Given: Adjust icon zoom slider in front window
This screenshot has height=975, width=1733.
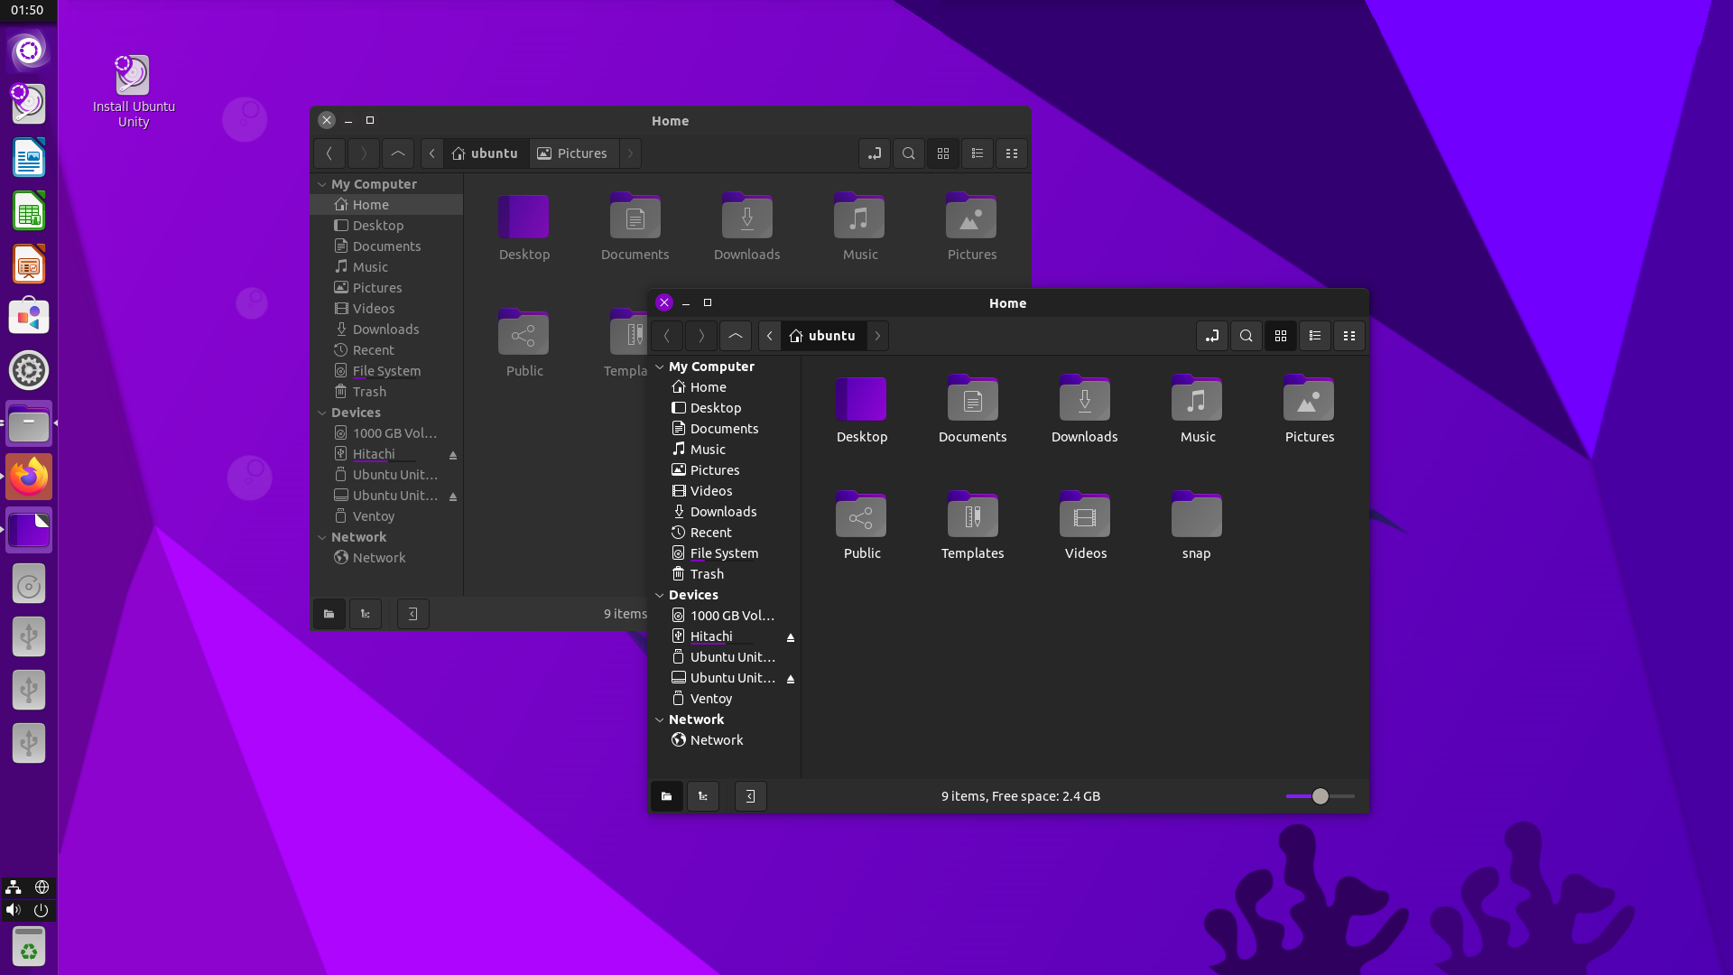Looking at the screenshot, I should click(x=1320, y=796).
